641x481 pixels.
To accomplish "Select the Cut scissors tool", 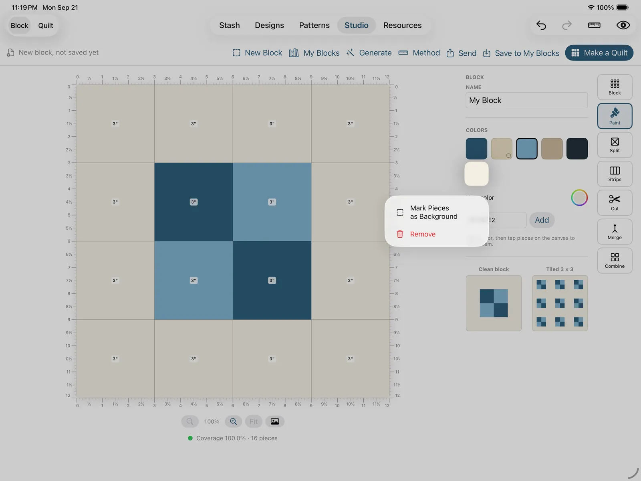I will [615, 202].
